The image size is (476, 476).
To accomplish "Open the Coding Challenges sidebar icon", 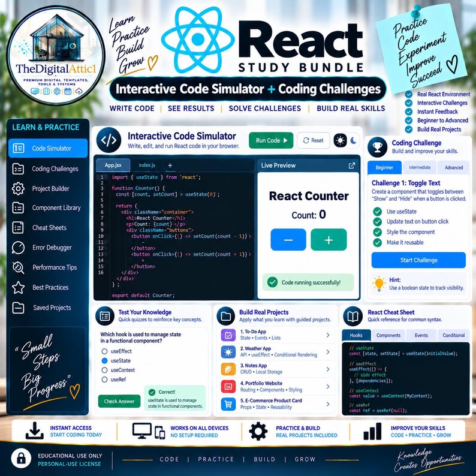I will point(18,169).
